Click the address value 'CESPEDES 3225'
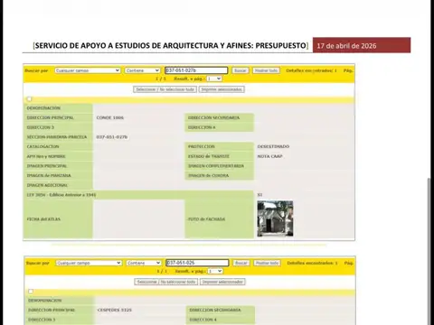 tap(115, 310)
